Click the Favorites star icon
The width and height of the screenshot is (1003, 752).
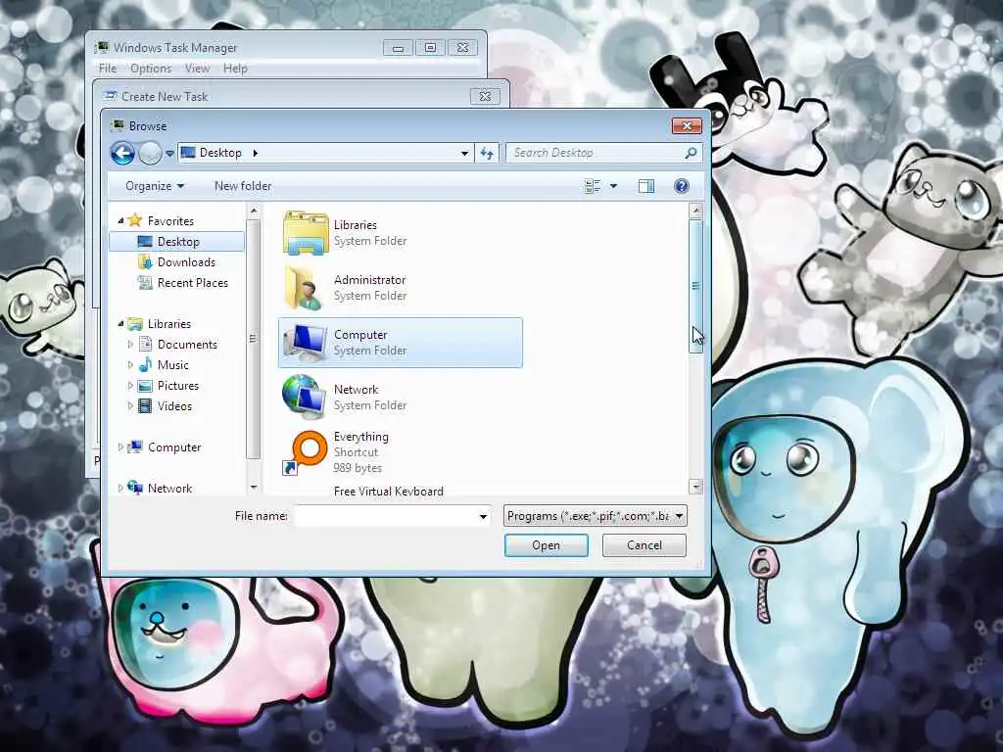[x=135, y=220]
